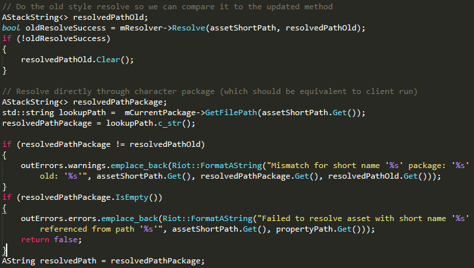Click the std::string type declaration
The image size is (474, 268).
point(26,112)
